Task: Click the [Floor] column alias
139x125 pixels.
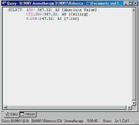Action: tap(72, 19)
